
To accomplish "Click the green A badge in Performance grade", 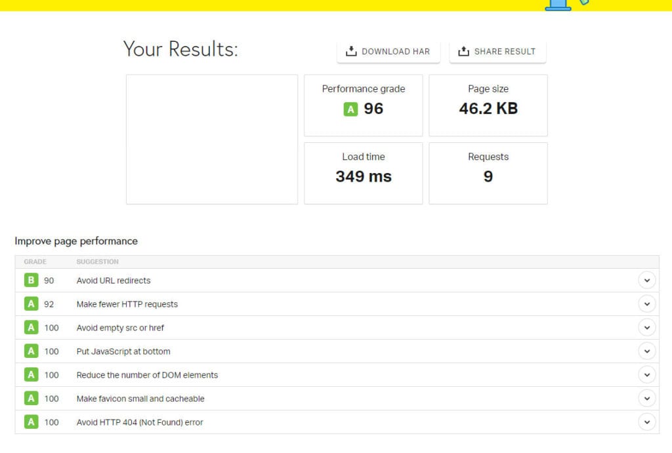I will tap(350, 109).
